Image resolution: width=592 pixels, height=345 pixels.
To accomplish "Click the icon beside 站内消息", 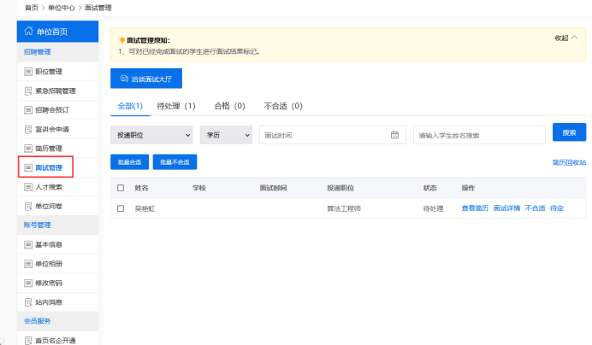I will tap(28, 302).
